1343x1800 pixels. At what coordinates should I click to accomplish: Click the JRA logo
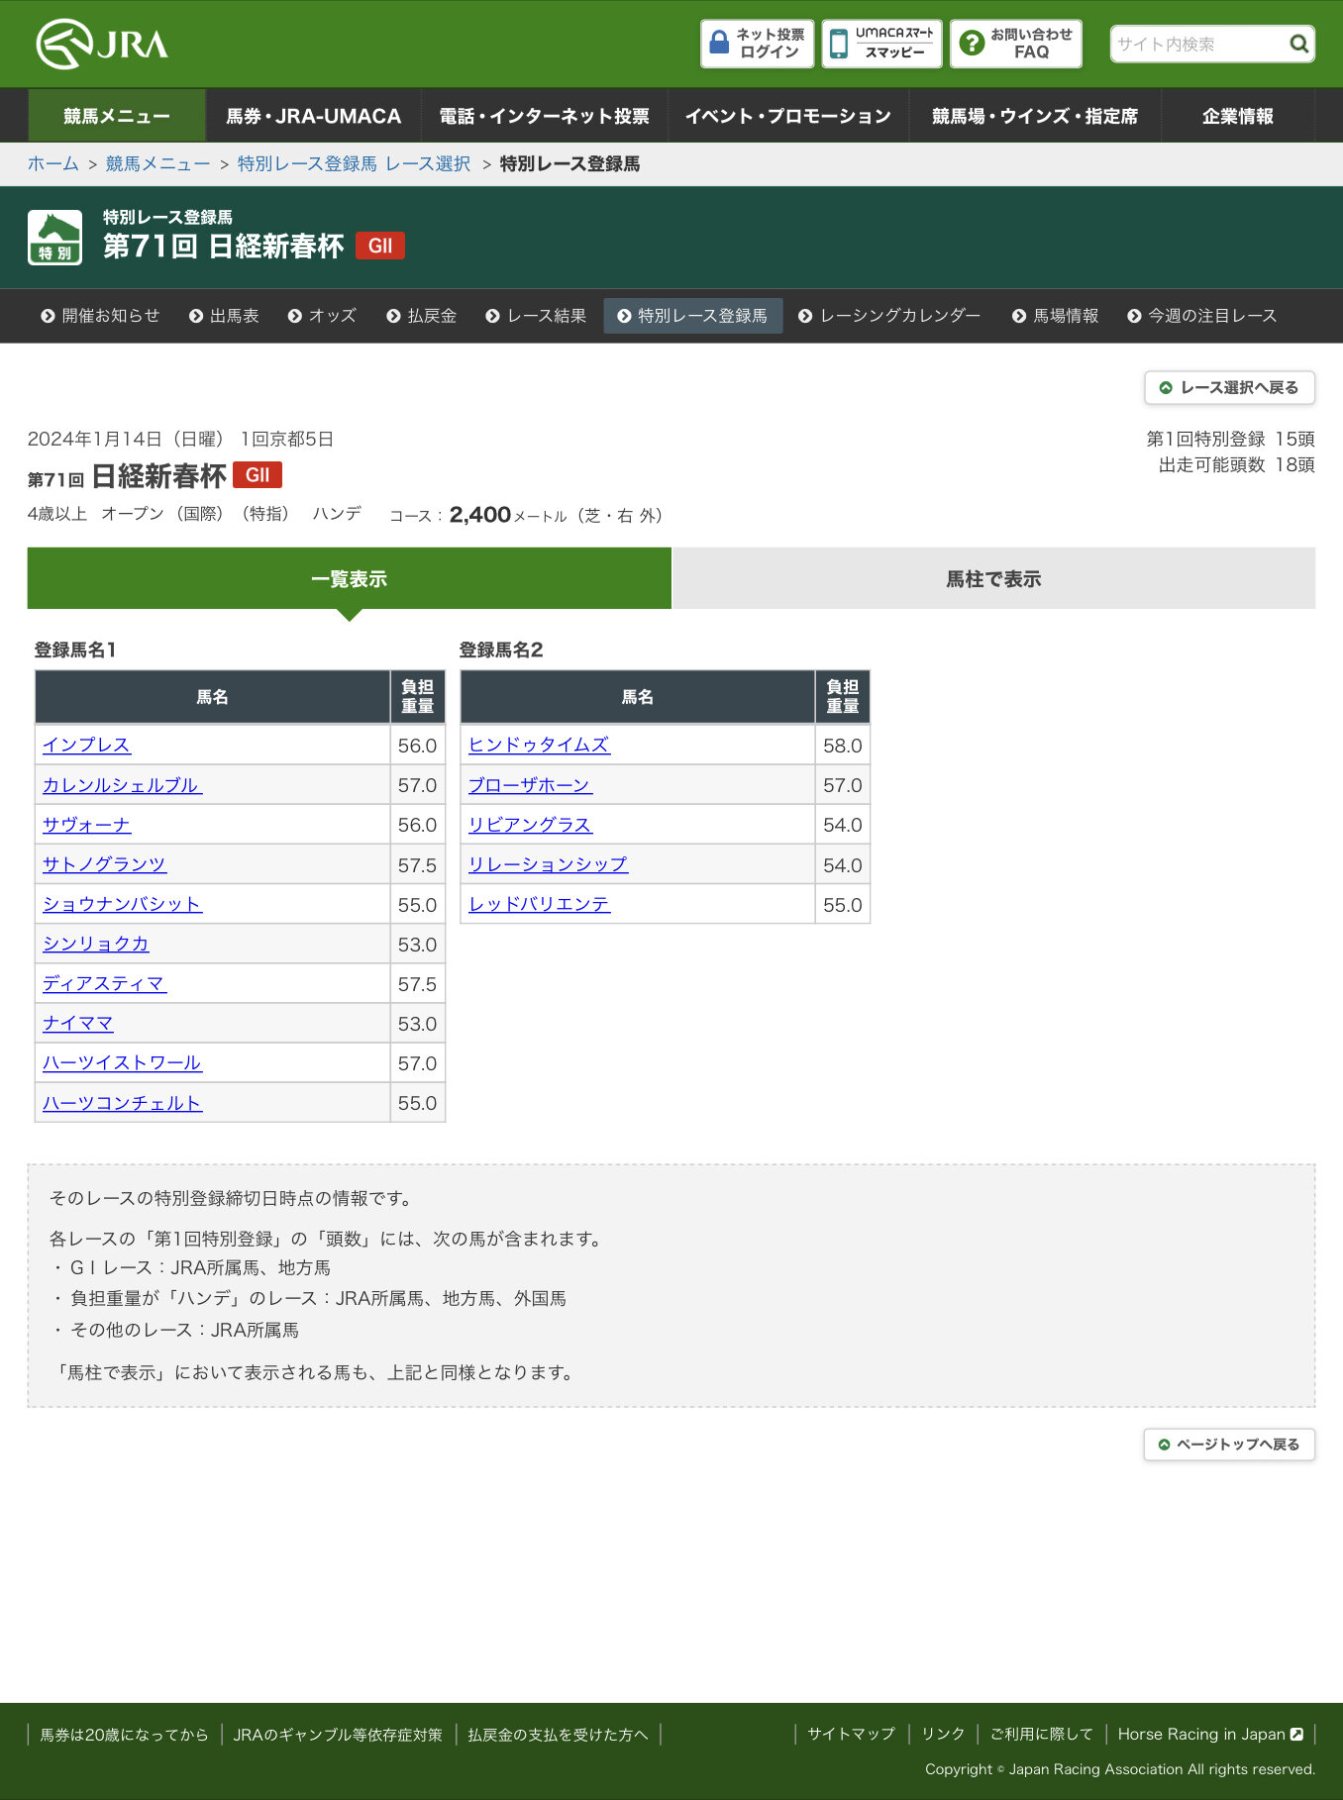(x=102, y=45)
